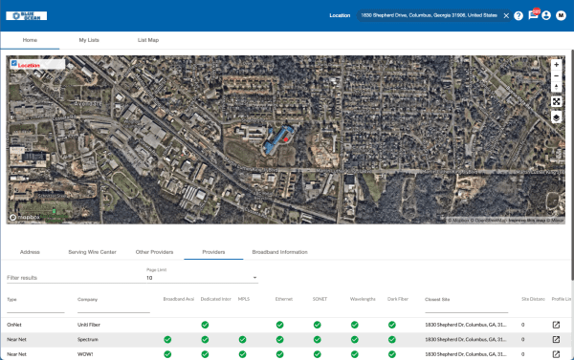The image size is (574, 360).
Task: Zoom out on the map
Action: pyautogui.click(x=556, y=76)
